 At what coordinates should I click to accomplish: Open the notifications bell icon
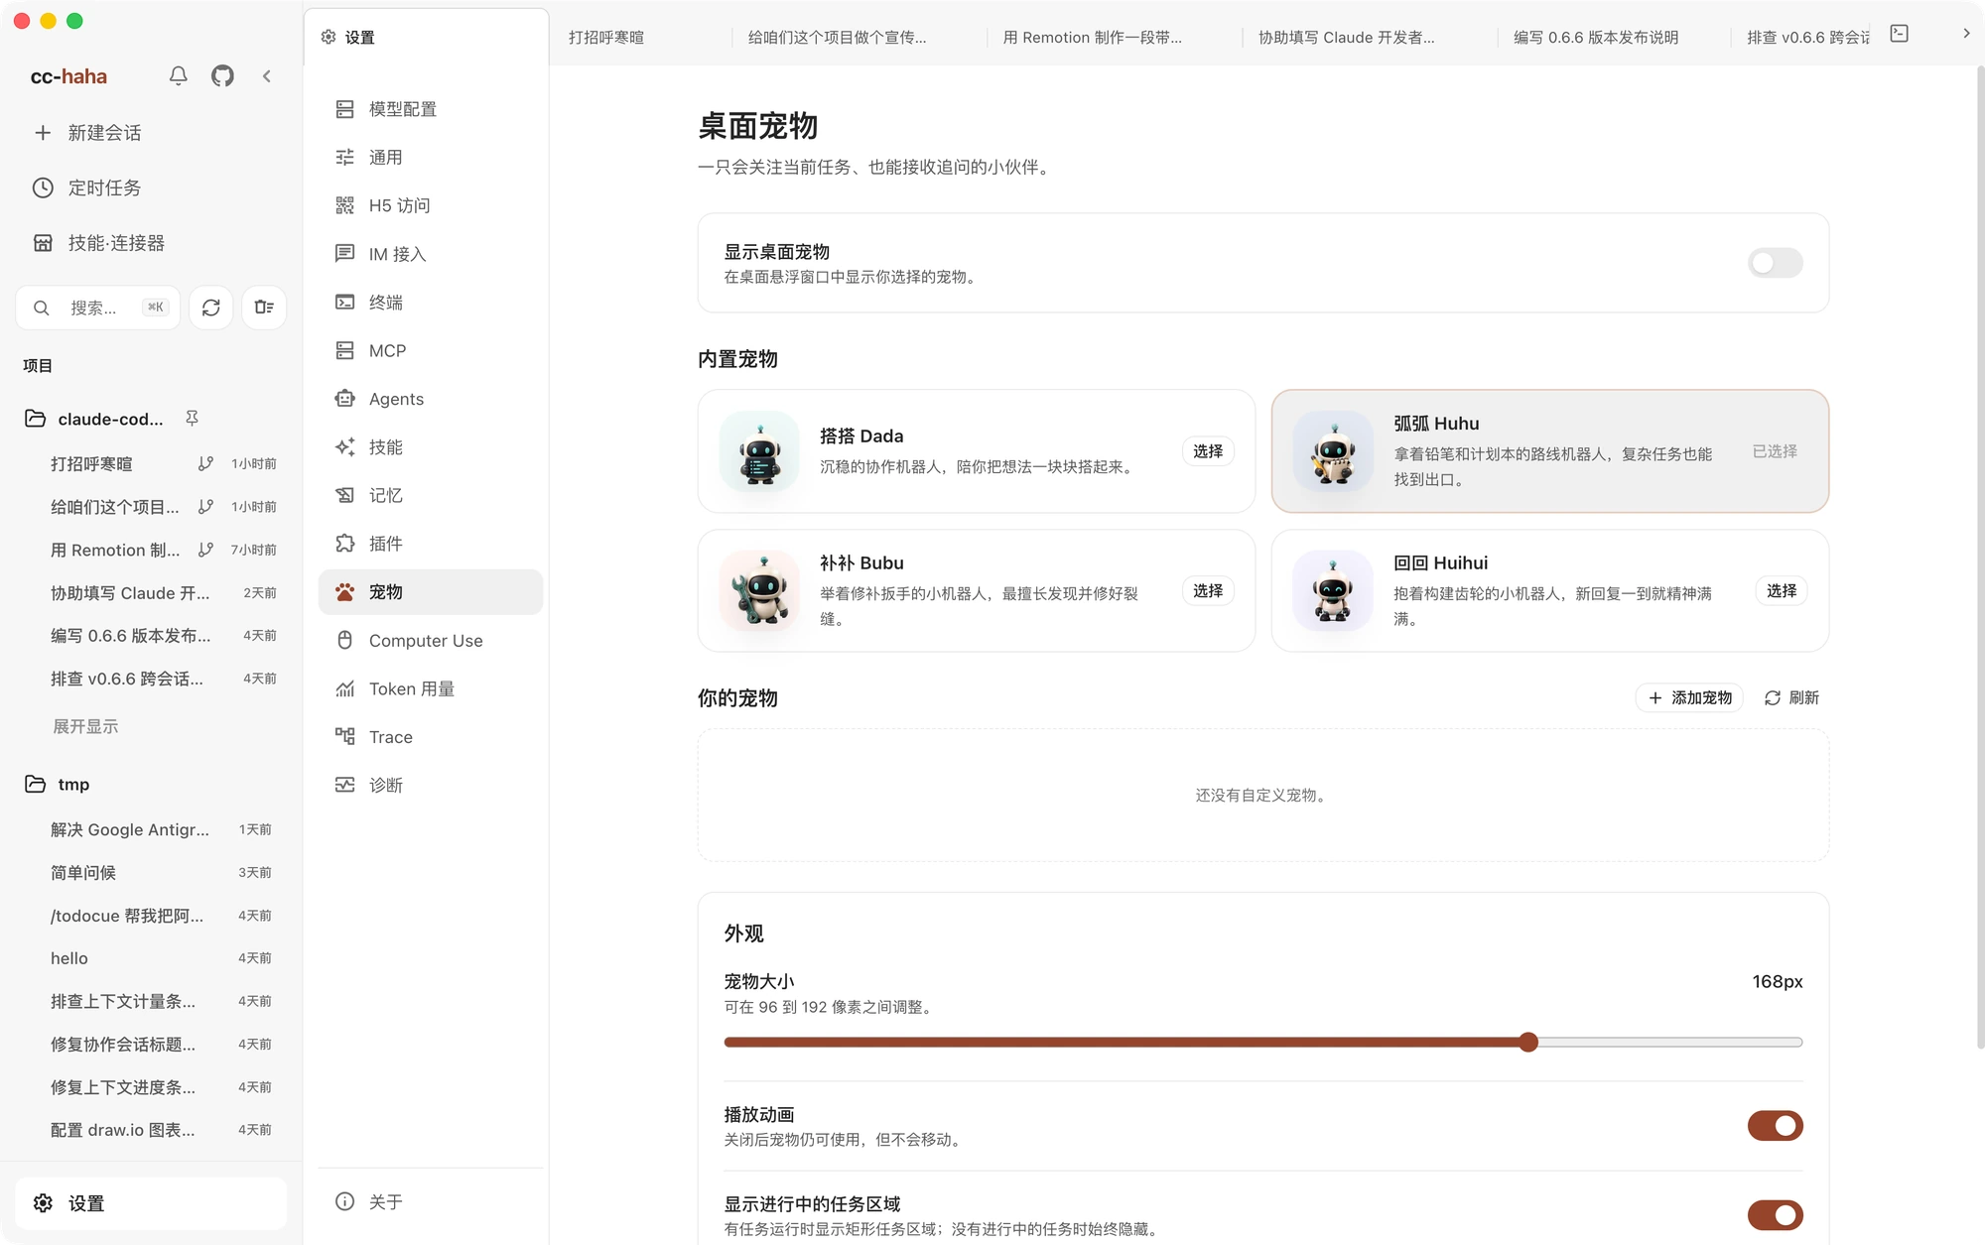[179, 76]
